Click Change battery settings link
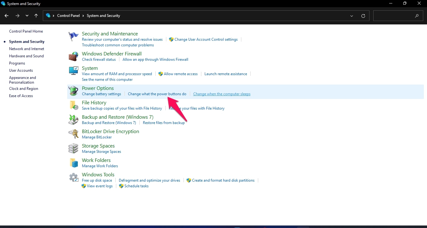 [101, 94]
